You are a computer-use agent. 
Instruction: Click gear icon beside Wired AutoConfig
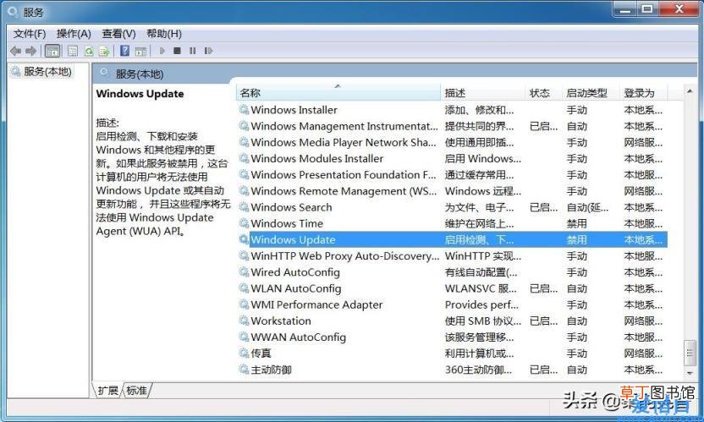[x=244, y=272]
